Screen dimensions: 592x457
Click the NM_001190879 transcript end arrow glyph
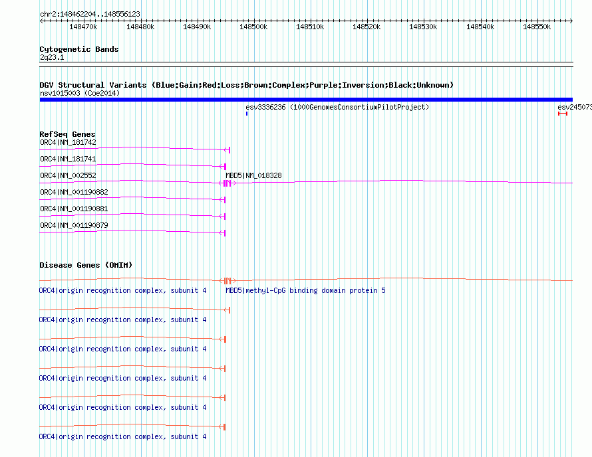pyautogui.click(x=222, y=233)
